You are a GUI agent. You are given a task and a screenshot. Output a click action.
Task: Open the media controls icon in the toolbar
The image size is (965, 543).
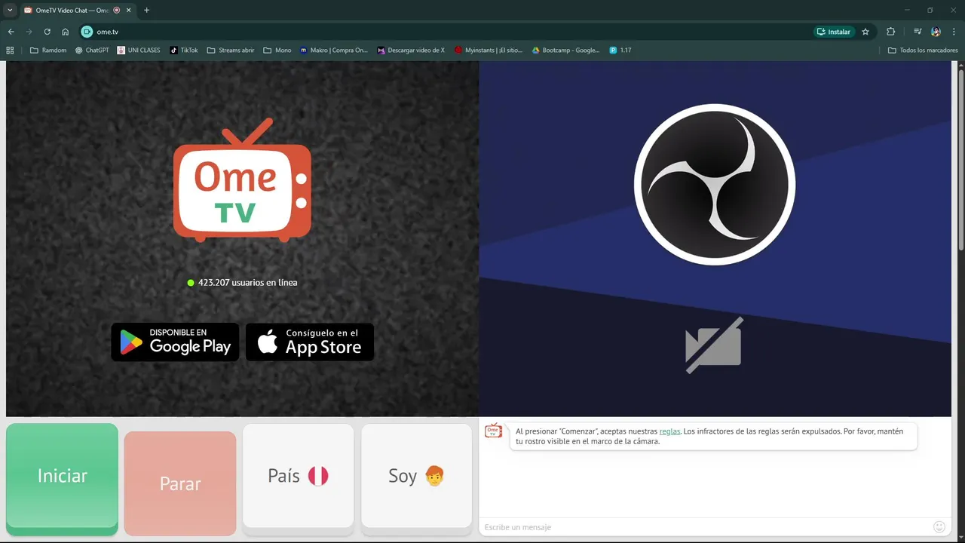point(918,32)
